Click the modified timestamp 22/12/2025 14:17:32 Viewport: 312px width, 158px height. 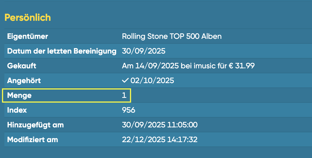pos(160,140)
